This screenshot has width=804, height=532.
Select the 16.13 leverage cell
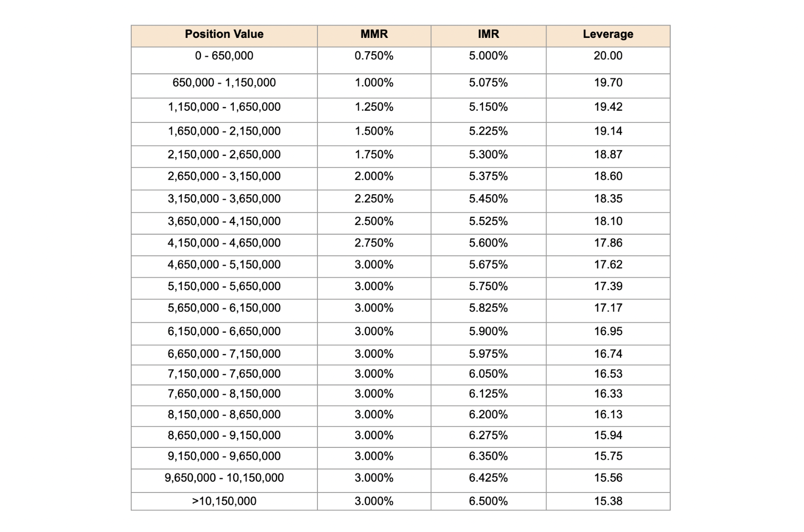(x=608, y=415)
